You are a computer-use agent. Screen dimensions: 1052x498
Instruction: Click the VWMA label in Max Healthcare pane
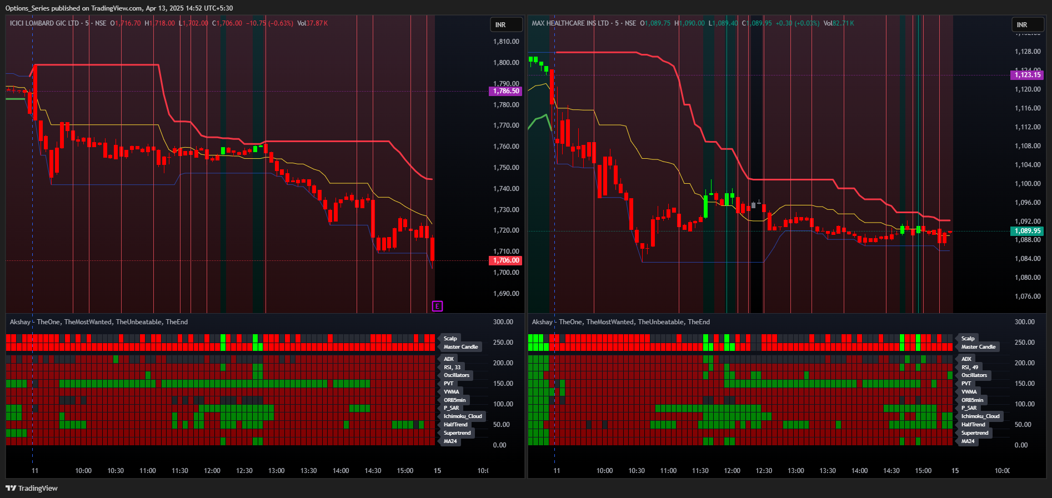point(969,392)
